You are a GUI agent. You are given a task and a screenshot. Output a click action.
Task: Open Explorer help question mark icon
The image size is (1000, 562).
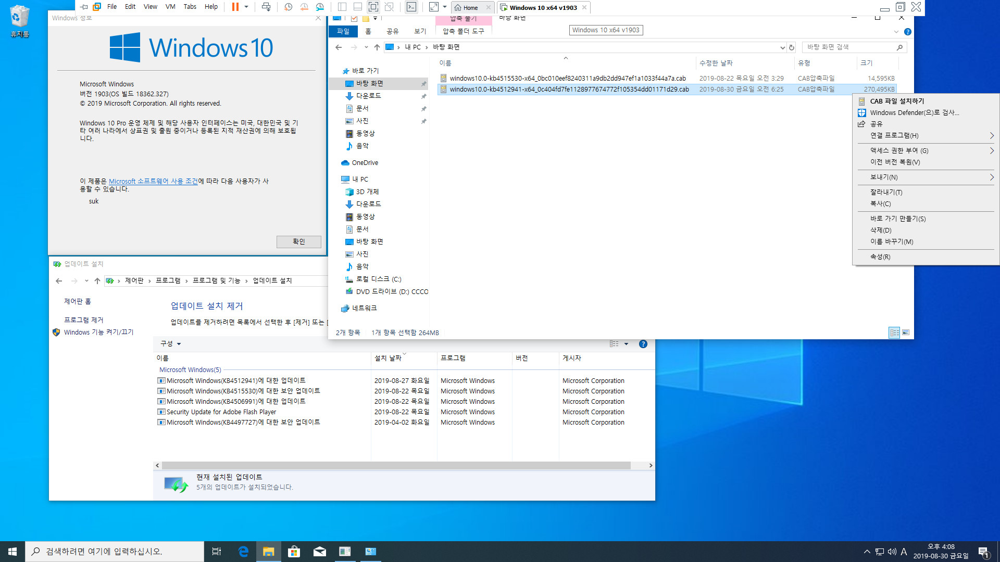[x=908, y=32]
